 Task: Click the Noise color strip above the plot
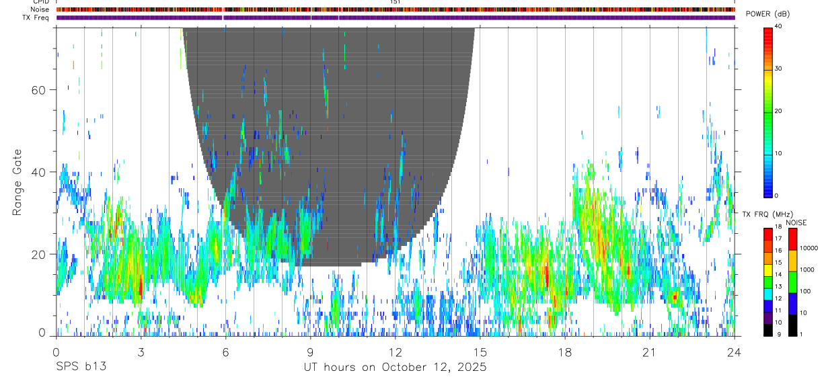click(x=396, y=9)
